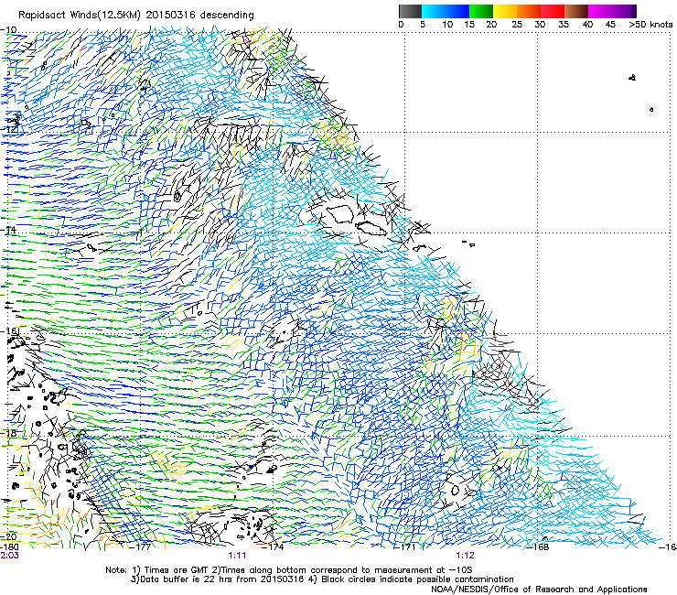Click the magenta 40–45 knots legend color
677x595 pixels.
click(600, 11)
